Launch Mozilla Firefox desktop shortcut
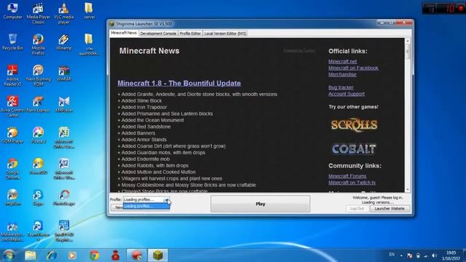466x262 pixels. pyautogui.click(x=38, y=44)
